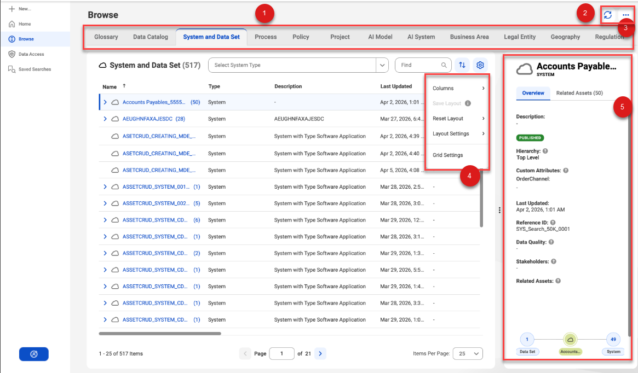The width and height of the screenshot is (638, 373).
Task: Switch to the AI Model tab
Action: (x=380, y=37)
